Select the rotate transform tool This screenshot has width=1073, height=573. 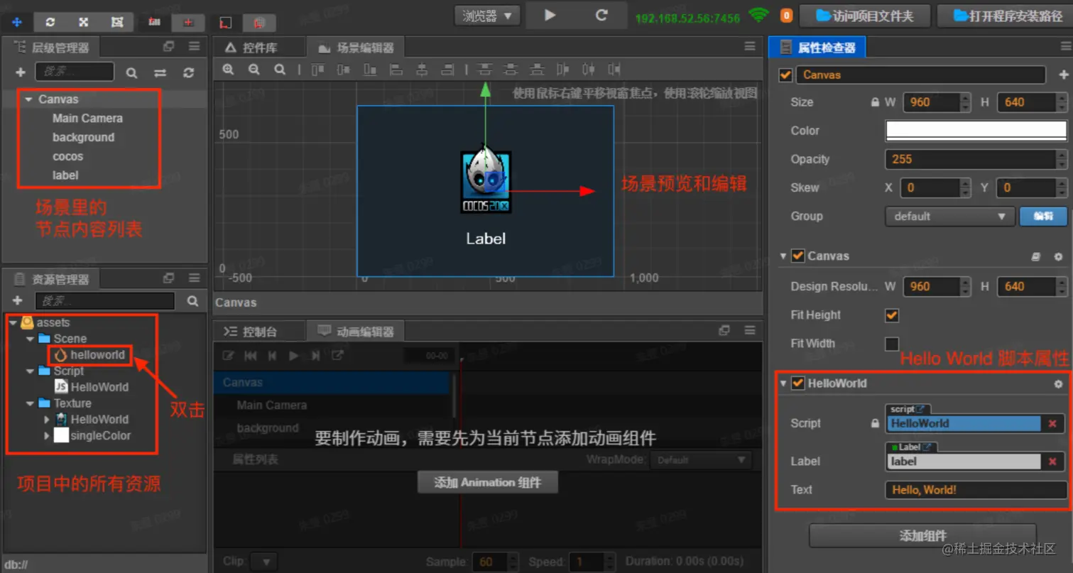[x=50, y=22]
